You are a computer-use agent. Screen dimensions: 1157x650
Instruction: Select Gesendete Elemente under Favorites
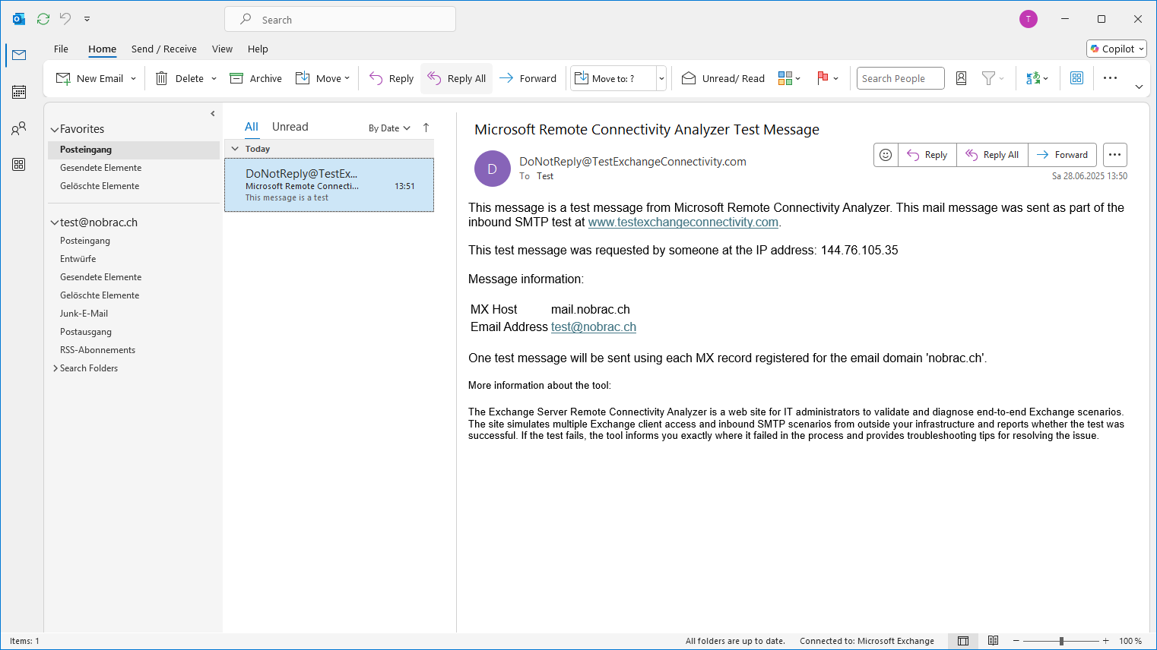coord(134,168)
